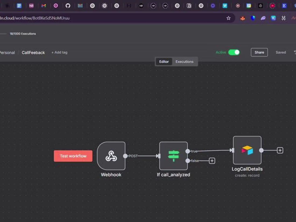Click the plus icon on the false branch
The height and width of the screenshot is (222, 296).
point(212,160)
